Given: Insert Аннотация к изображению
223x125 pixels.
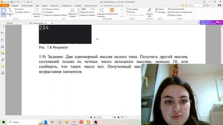Looking at the screenshot, I should point(180,12).
